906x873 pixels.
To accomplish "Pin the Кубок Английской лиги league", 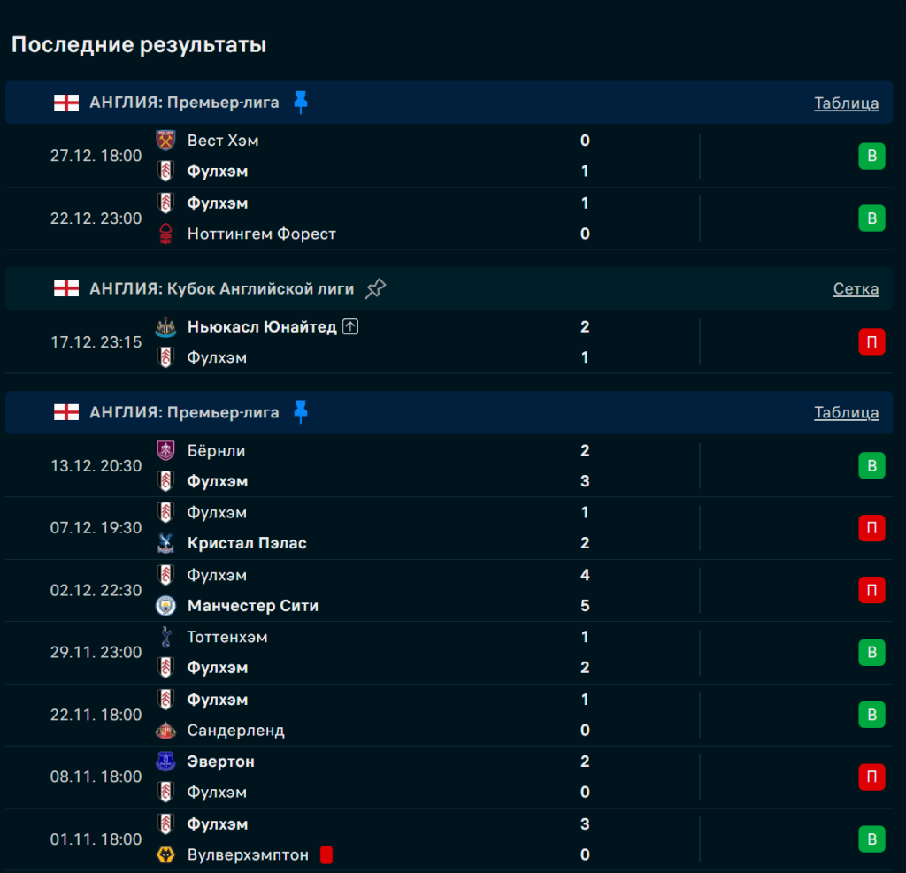I will tap(376, 288).
